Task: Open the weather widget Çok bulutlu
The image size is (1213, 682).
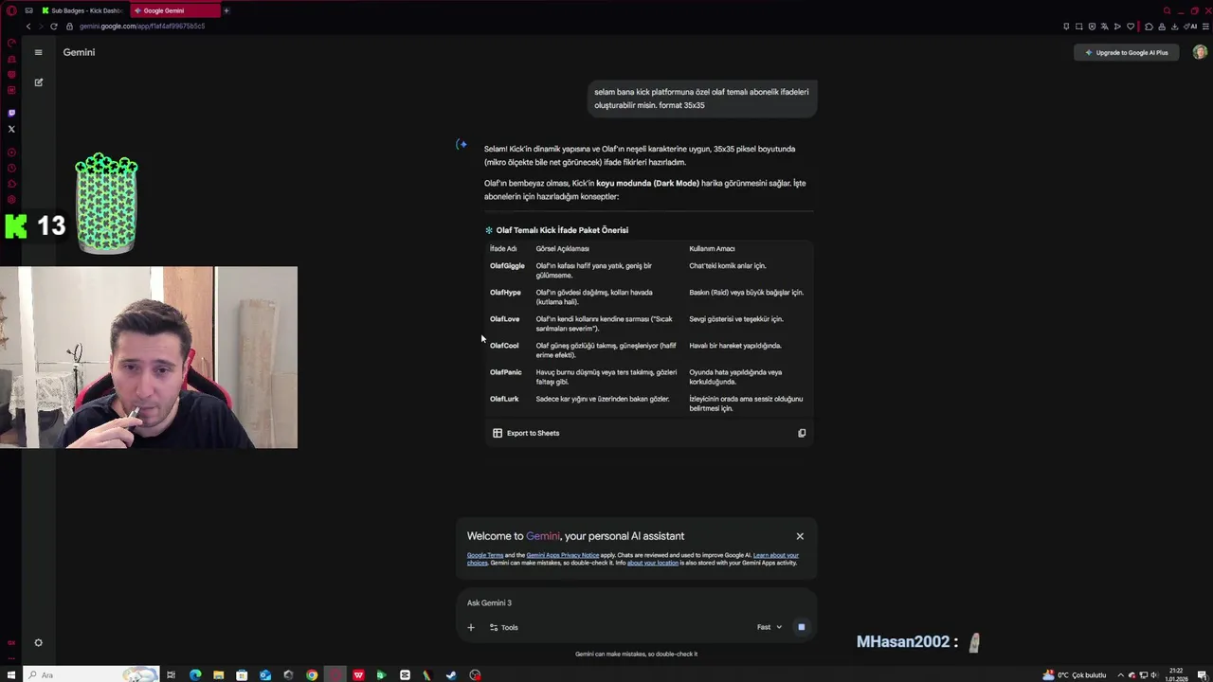Action: tap(1075, 675)
